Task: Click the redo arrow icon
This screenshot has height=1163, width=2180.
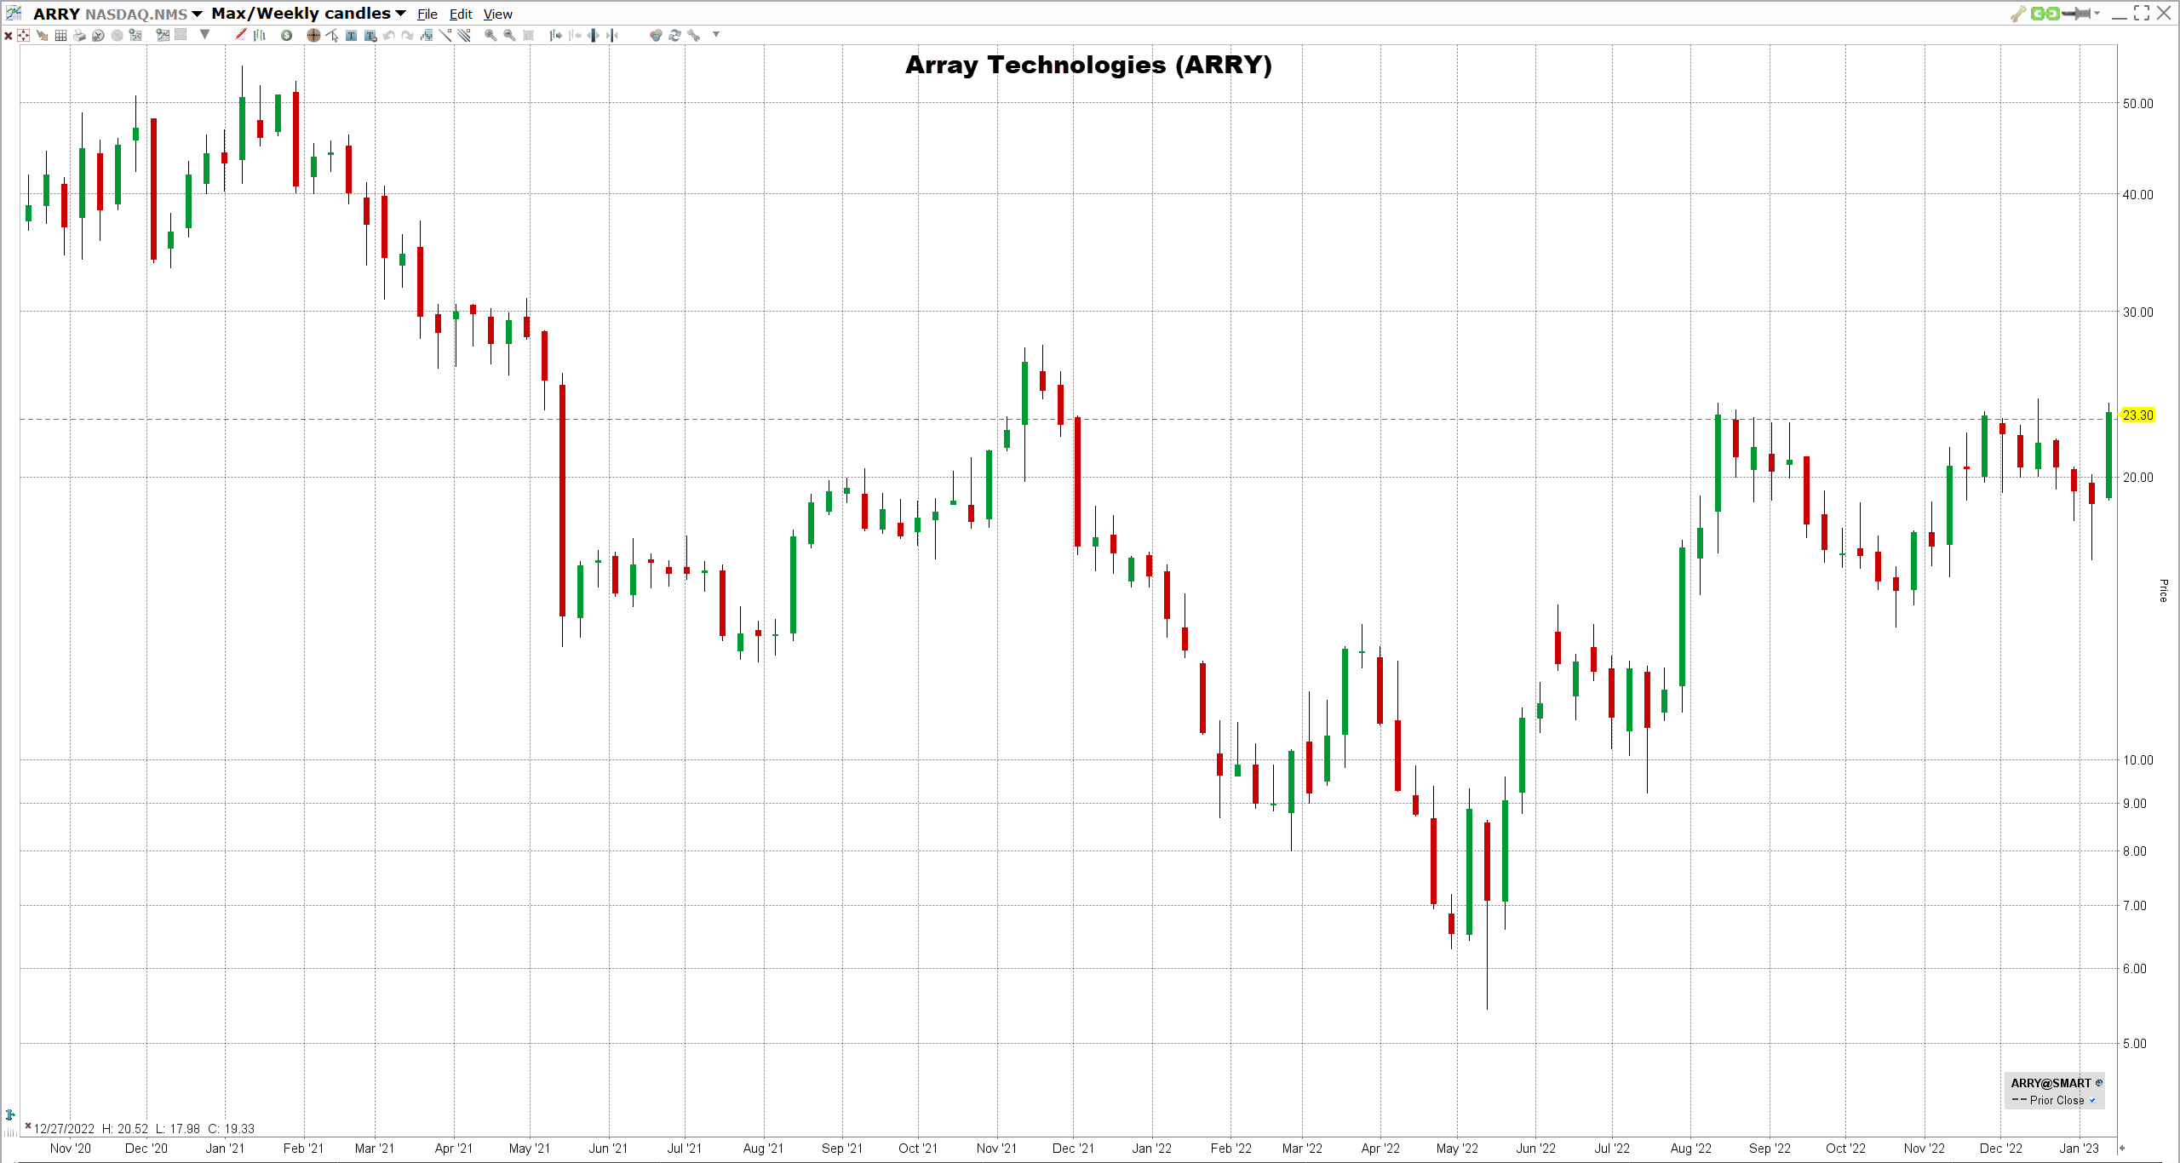Action: (x=407, y=35)
